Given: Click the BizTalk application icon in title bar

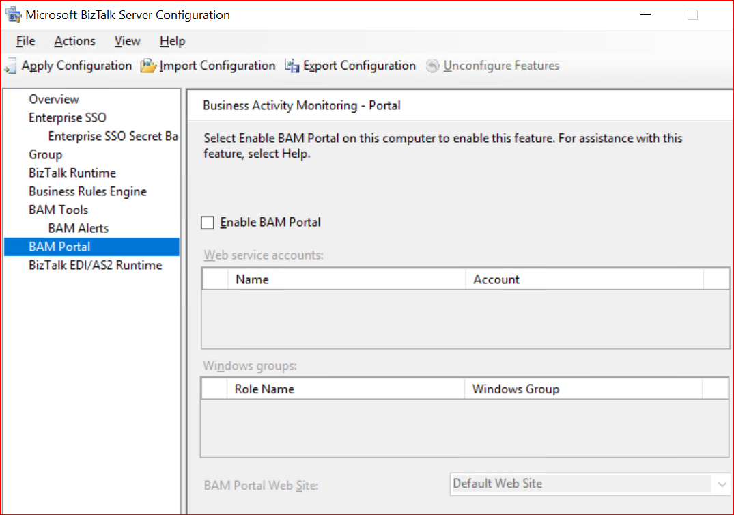Looking at the screenshot, I should 13,15.
